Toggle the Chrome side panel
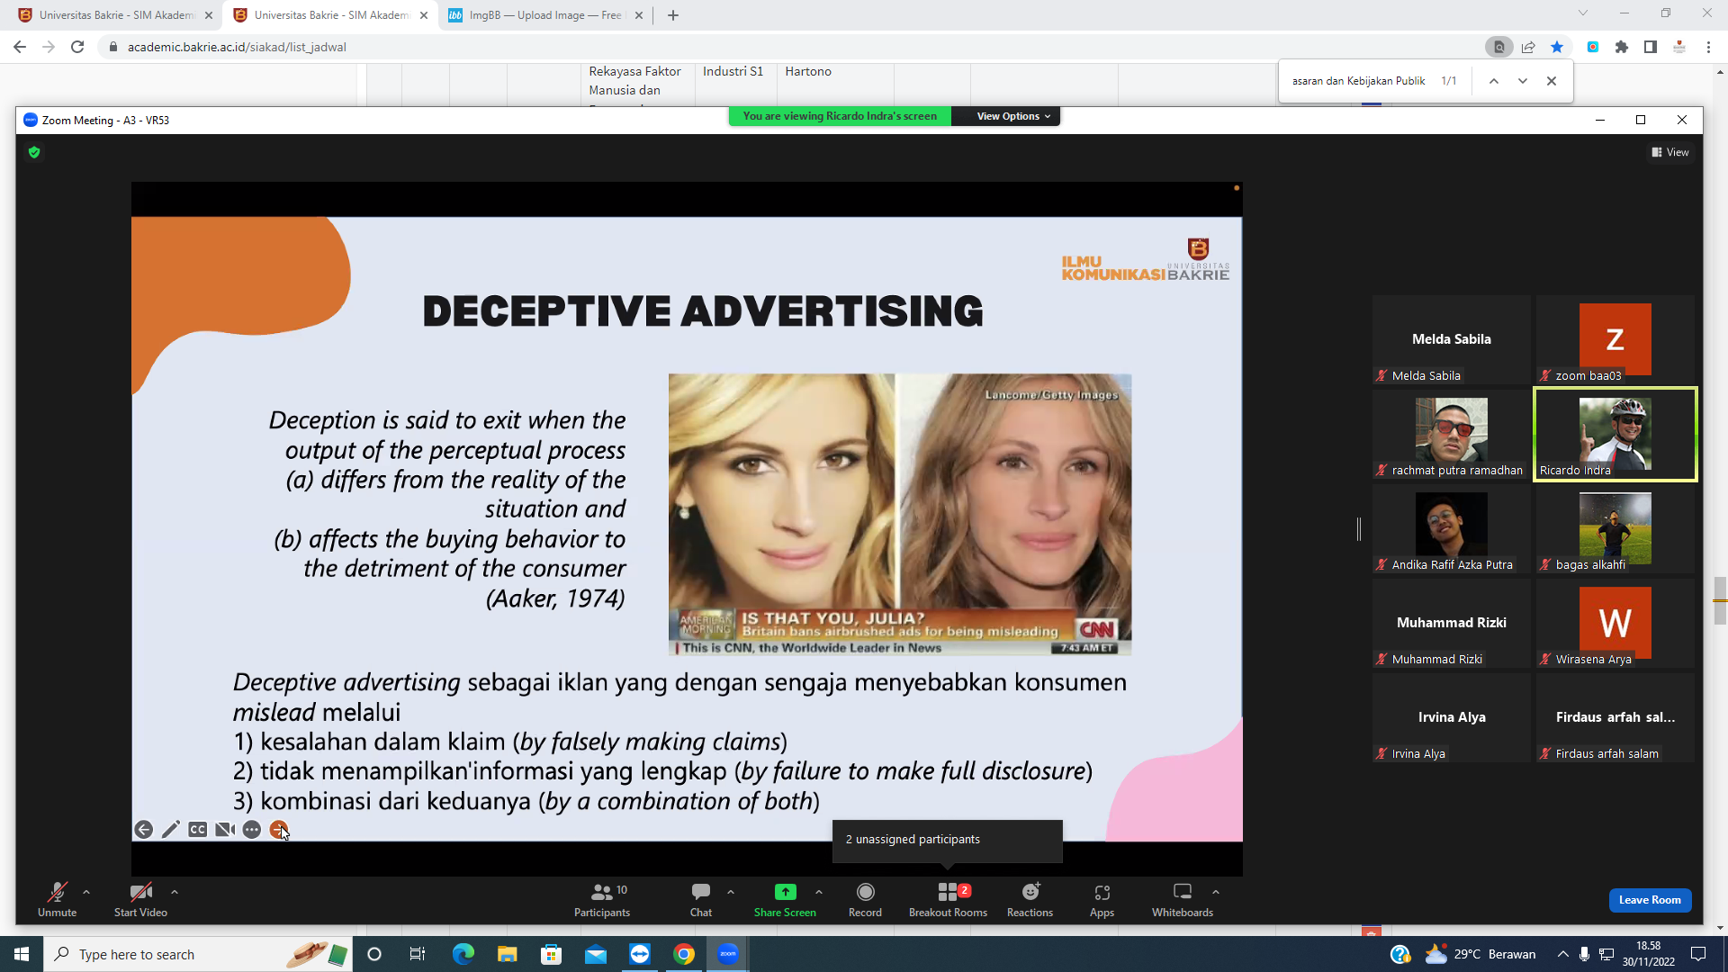The height and width of the screenshot is (972, 1728). click(x=1651, y=47)
